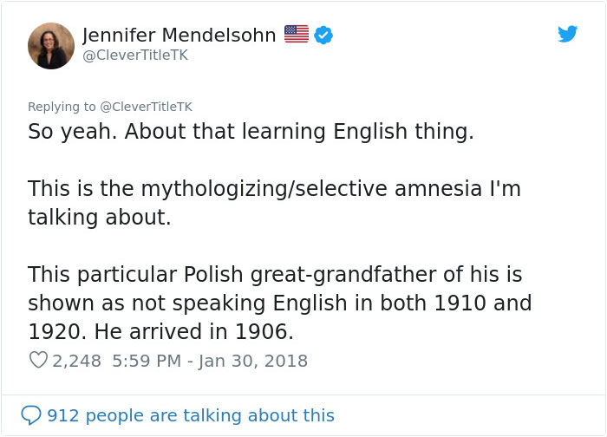Click the "So yeah. About that learning English thing." line

tap(251, 133)
